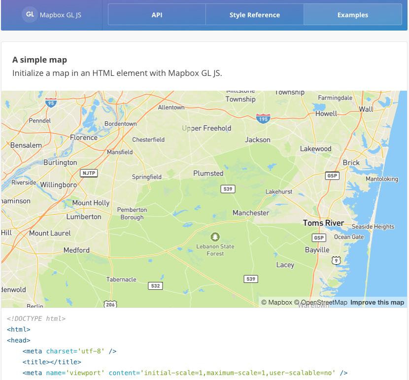The height and width of the screenshot is (380, 409).
Task: Click the Pemberton Borough map label
Action: 132,213
